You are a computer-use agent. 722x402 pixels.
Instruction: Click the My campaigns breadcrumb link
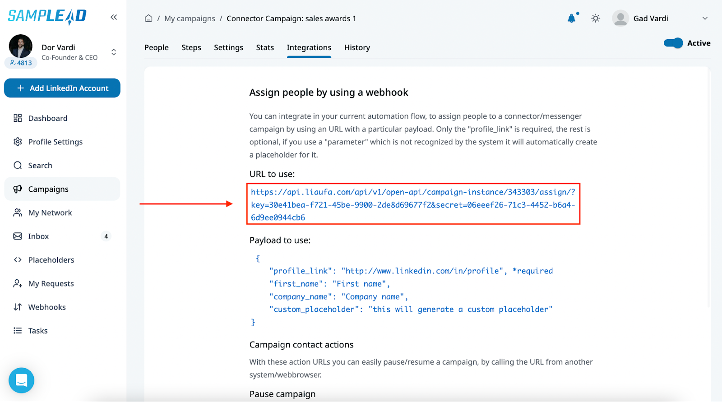click(x=190, y=18)
